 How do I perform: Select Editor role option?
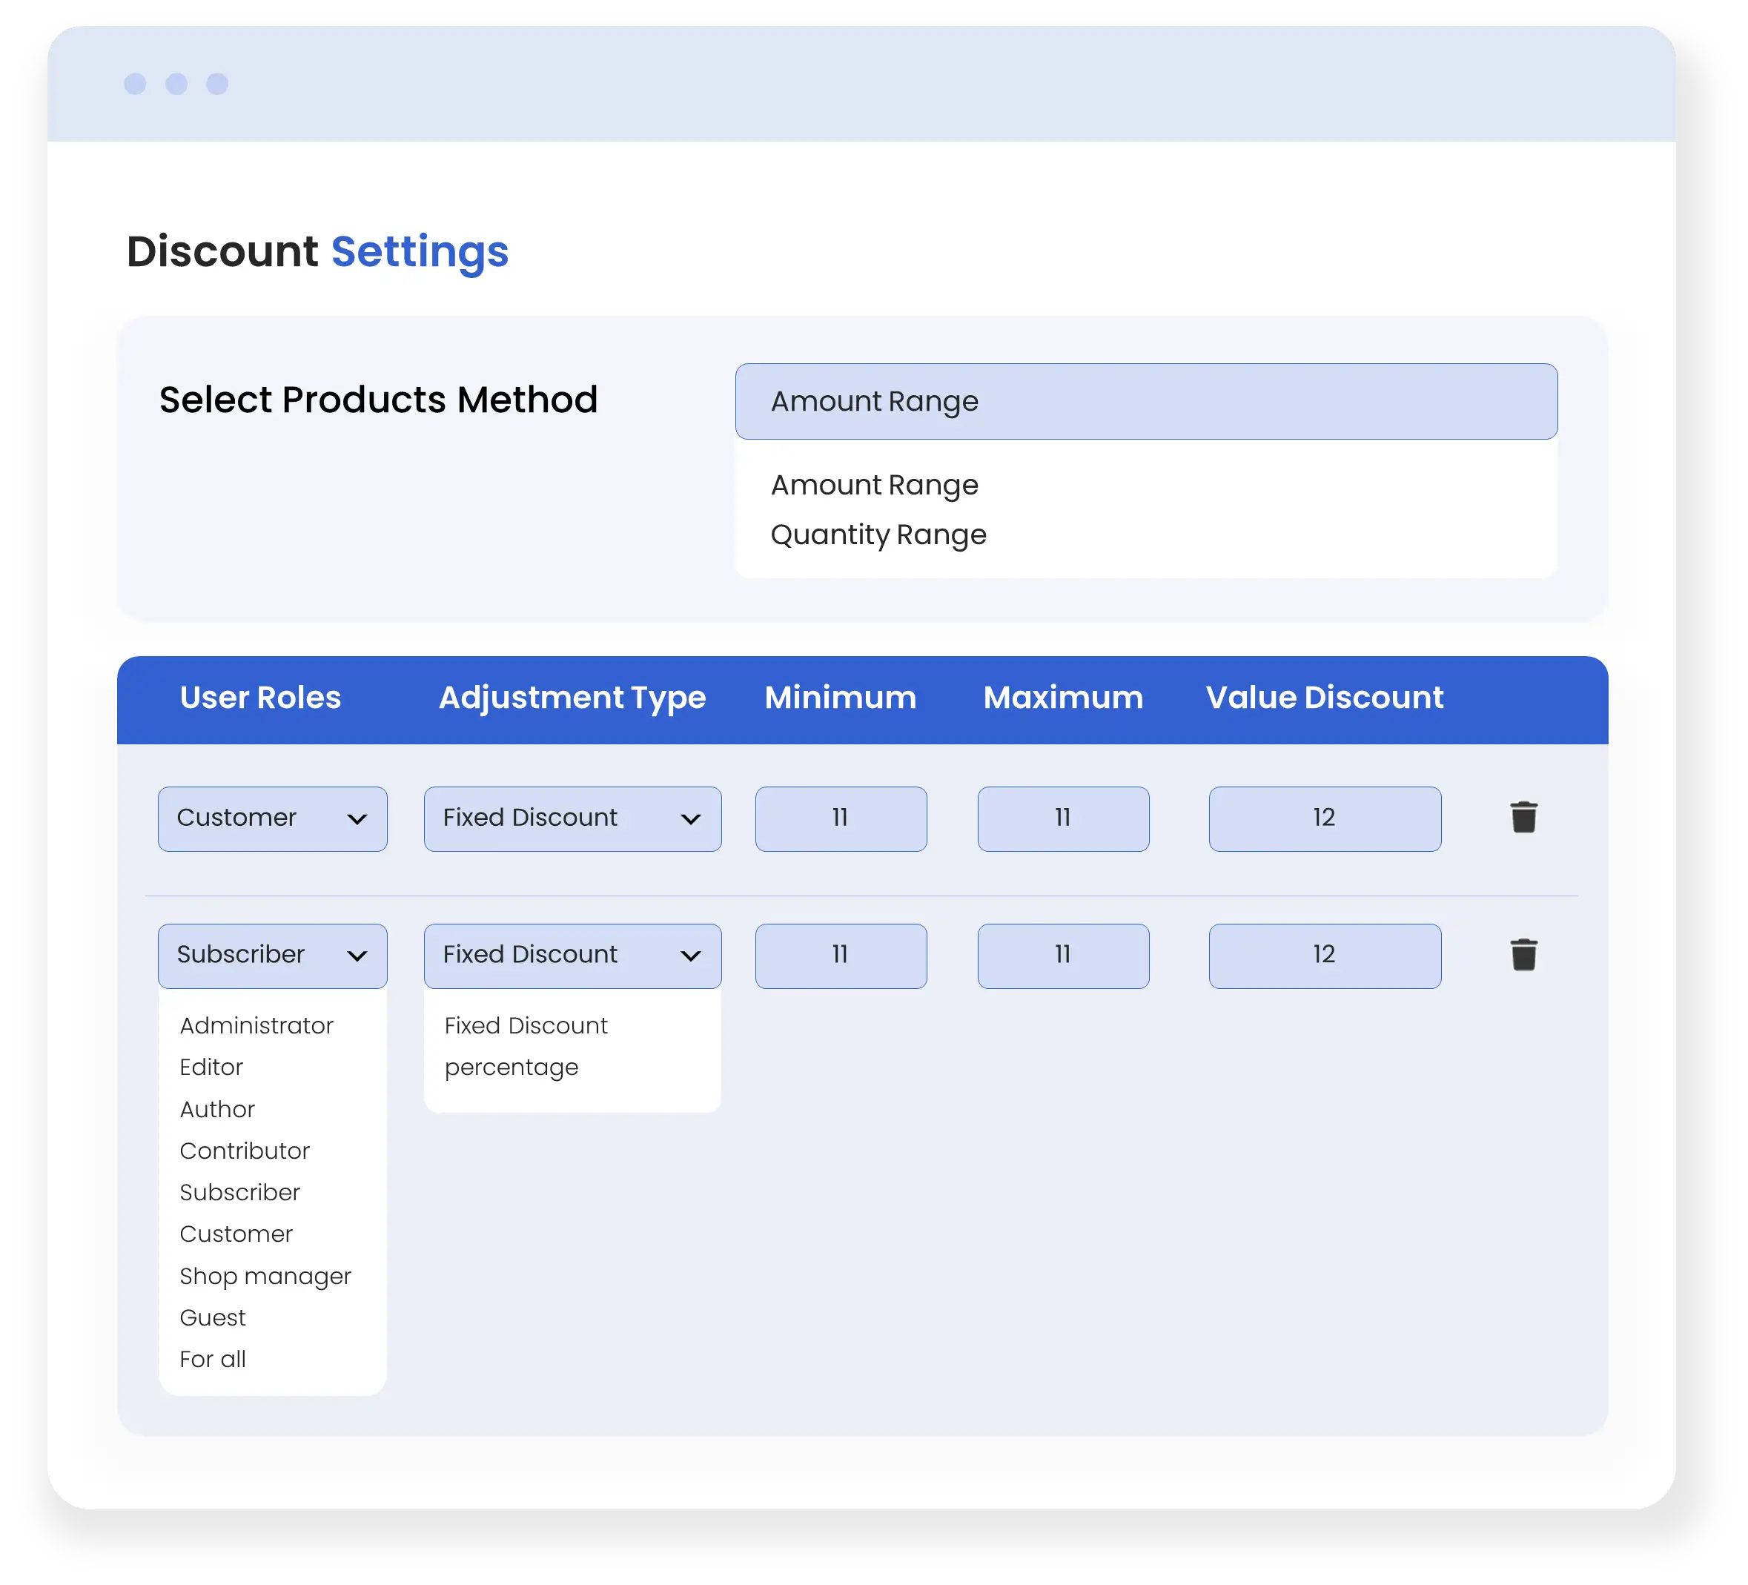211,1068
